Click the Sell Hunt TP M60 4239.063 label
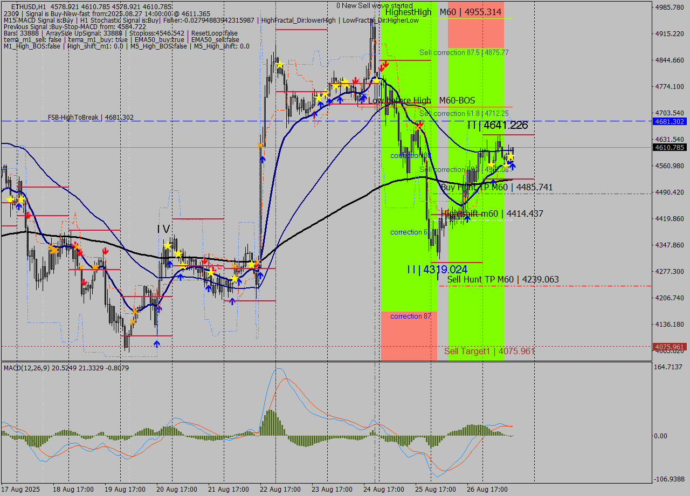 pos(502,279)
